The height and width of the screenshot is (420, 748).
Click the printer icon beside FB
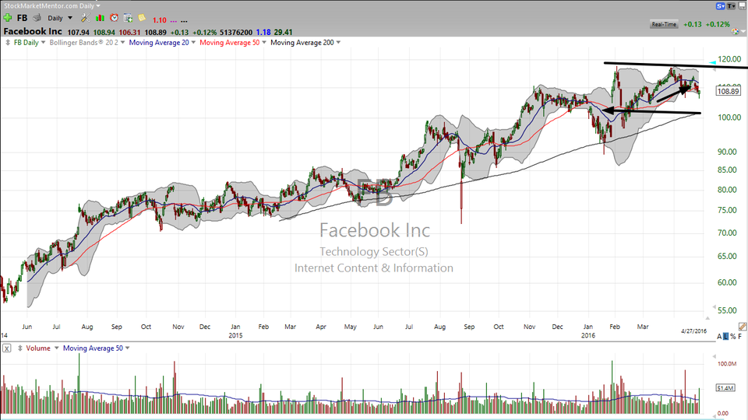pyautogui.click(x=37, y=18)
